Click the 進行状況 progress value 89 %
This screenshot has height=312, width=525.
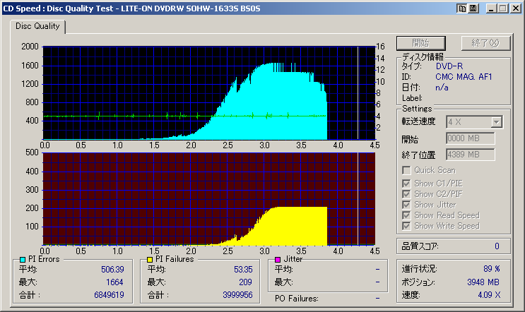[492, 269]
